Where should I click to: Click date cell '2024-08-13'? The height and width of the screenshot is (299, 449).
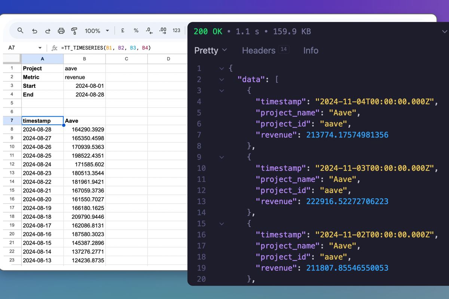click(x=42, y=260)
